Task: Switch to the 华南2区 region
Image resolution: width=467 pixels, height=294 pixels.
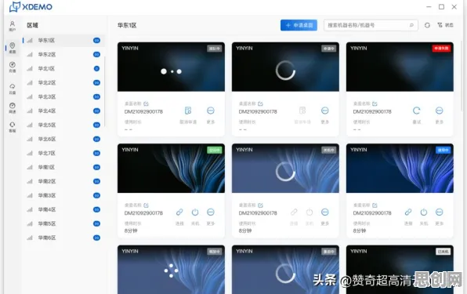Action: tap(63, 181)
